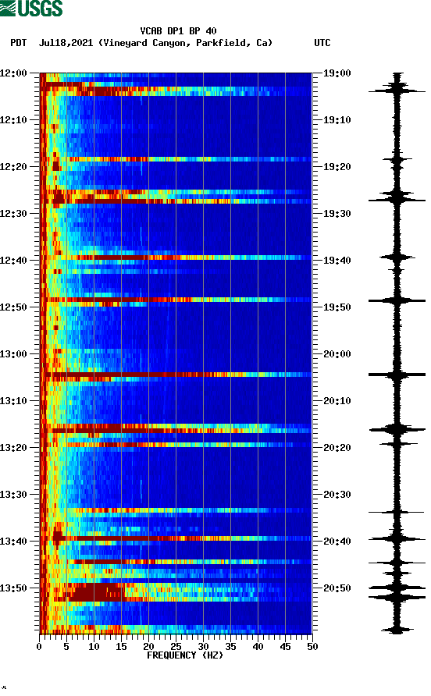431x696 pixels.
Task: Click the 19:30 UTC time label
Action: click(x=337, y=214)
